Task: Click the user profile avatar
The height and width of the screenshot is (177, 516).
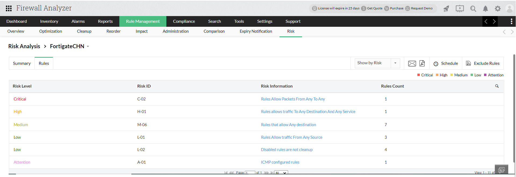Action: pyautogui.click(x=509, y=9)
